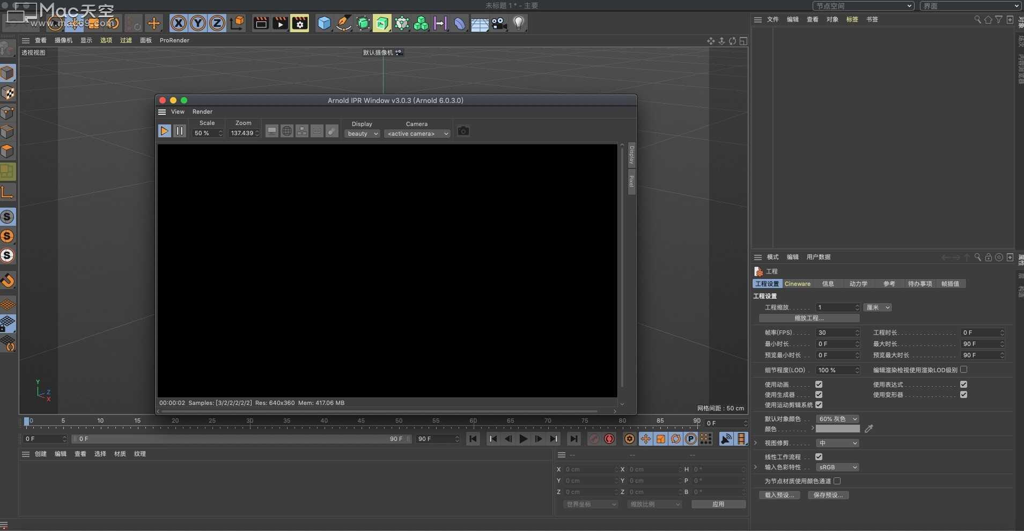Click the IPR Display side tab
The image size is (1024, 531).
click(x=631, y=155)
